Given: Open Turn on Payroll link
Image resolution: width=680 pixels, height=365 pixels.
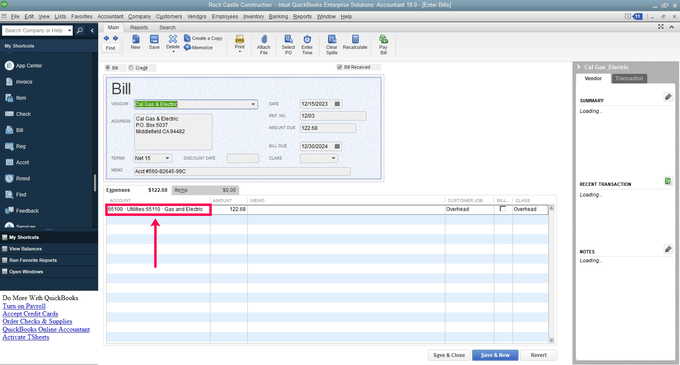Looking at the screenshot, I should tap(24, 306).
